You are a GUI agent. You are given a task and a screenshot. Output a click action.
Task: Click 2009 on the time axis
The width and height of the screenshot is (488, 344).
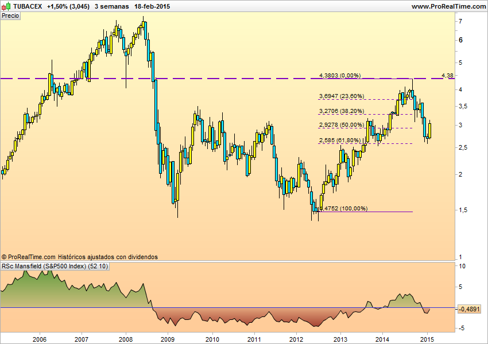168,338
